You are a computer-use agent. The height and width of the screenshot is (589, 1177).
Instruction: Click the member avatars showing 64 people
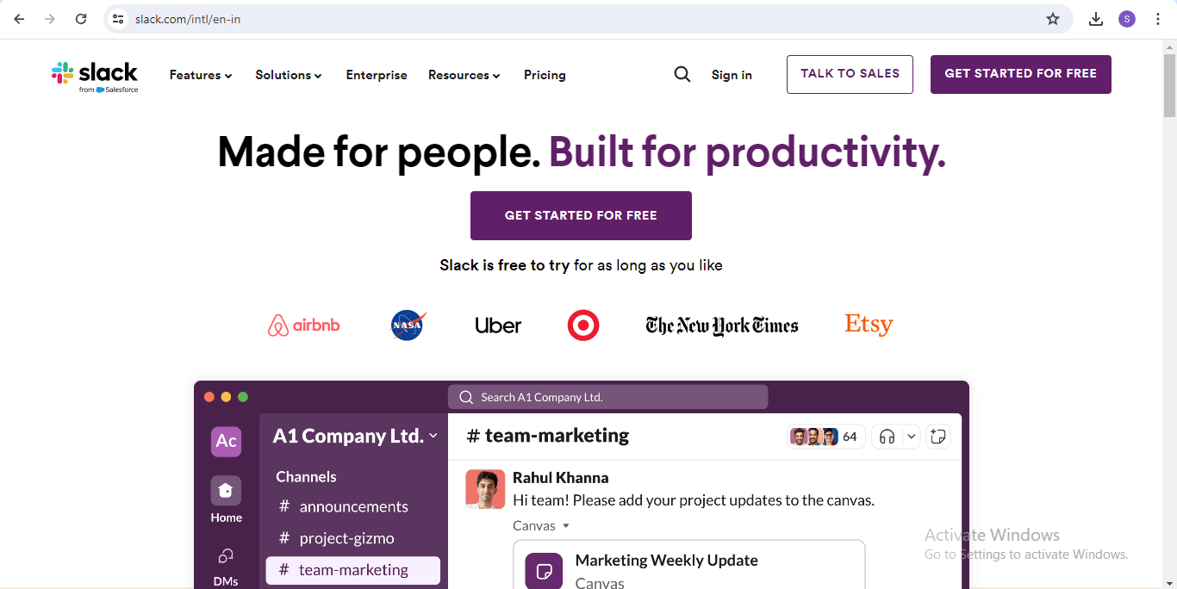(x=825, y=437)
